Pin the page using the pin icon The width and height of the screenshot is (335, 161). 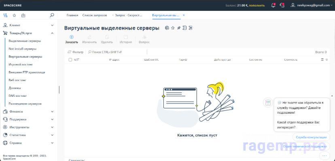pos(179,28)
